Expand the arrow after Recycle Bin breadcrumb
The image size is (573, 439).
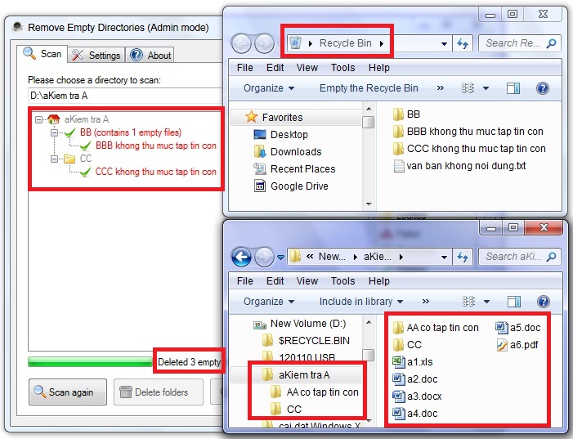[382, 43]
